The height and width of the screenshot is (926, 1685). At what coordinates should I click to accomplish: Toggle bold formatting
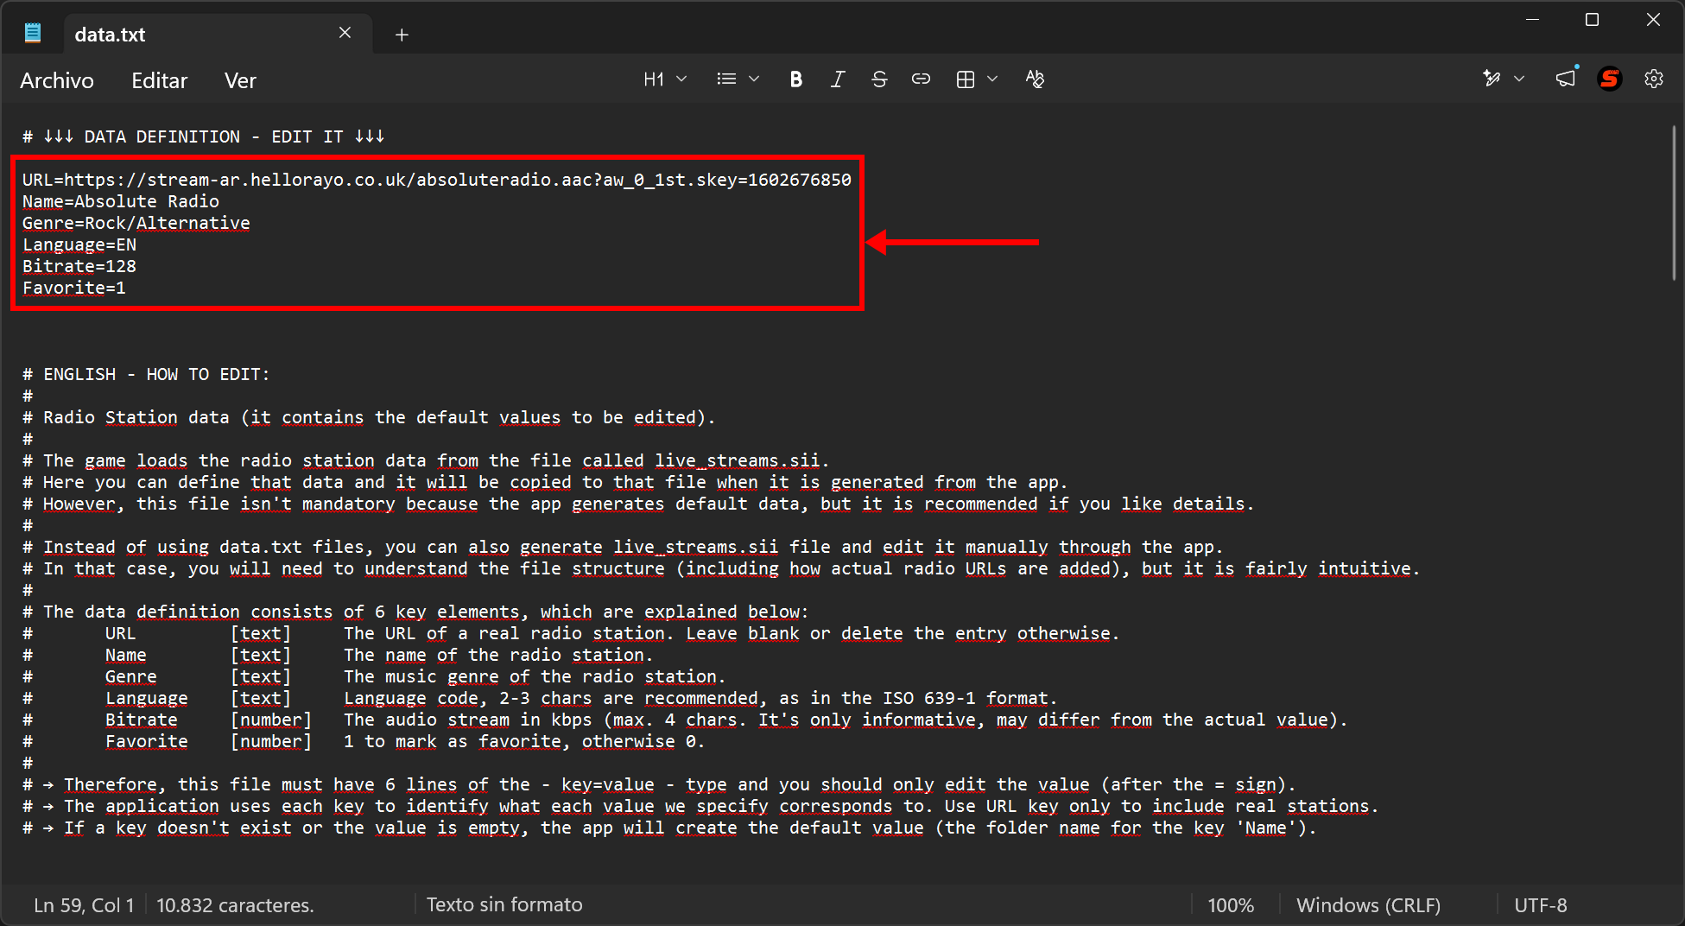pyautogui.click(x=795, y=79)
